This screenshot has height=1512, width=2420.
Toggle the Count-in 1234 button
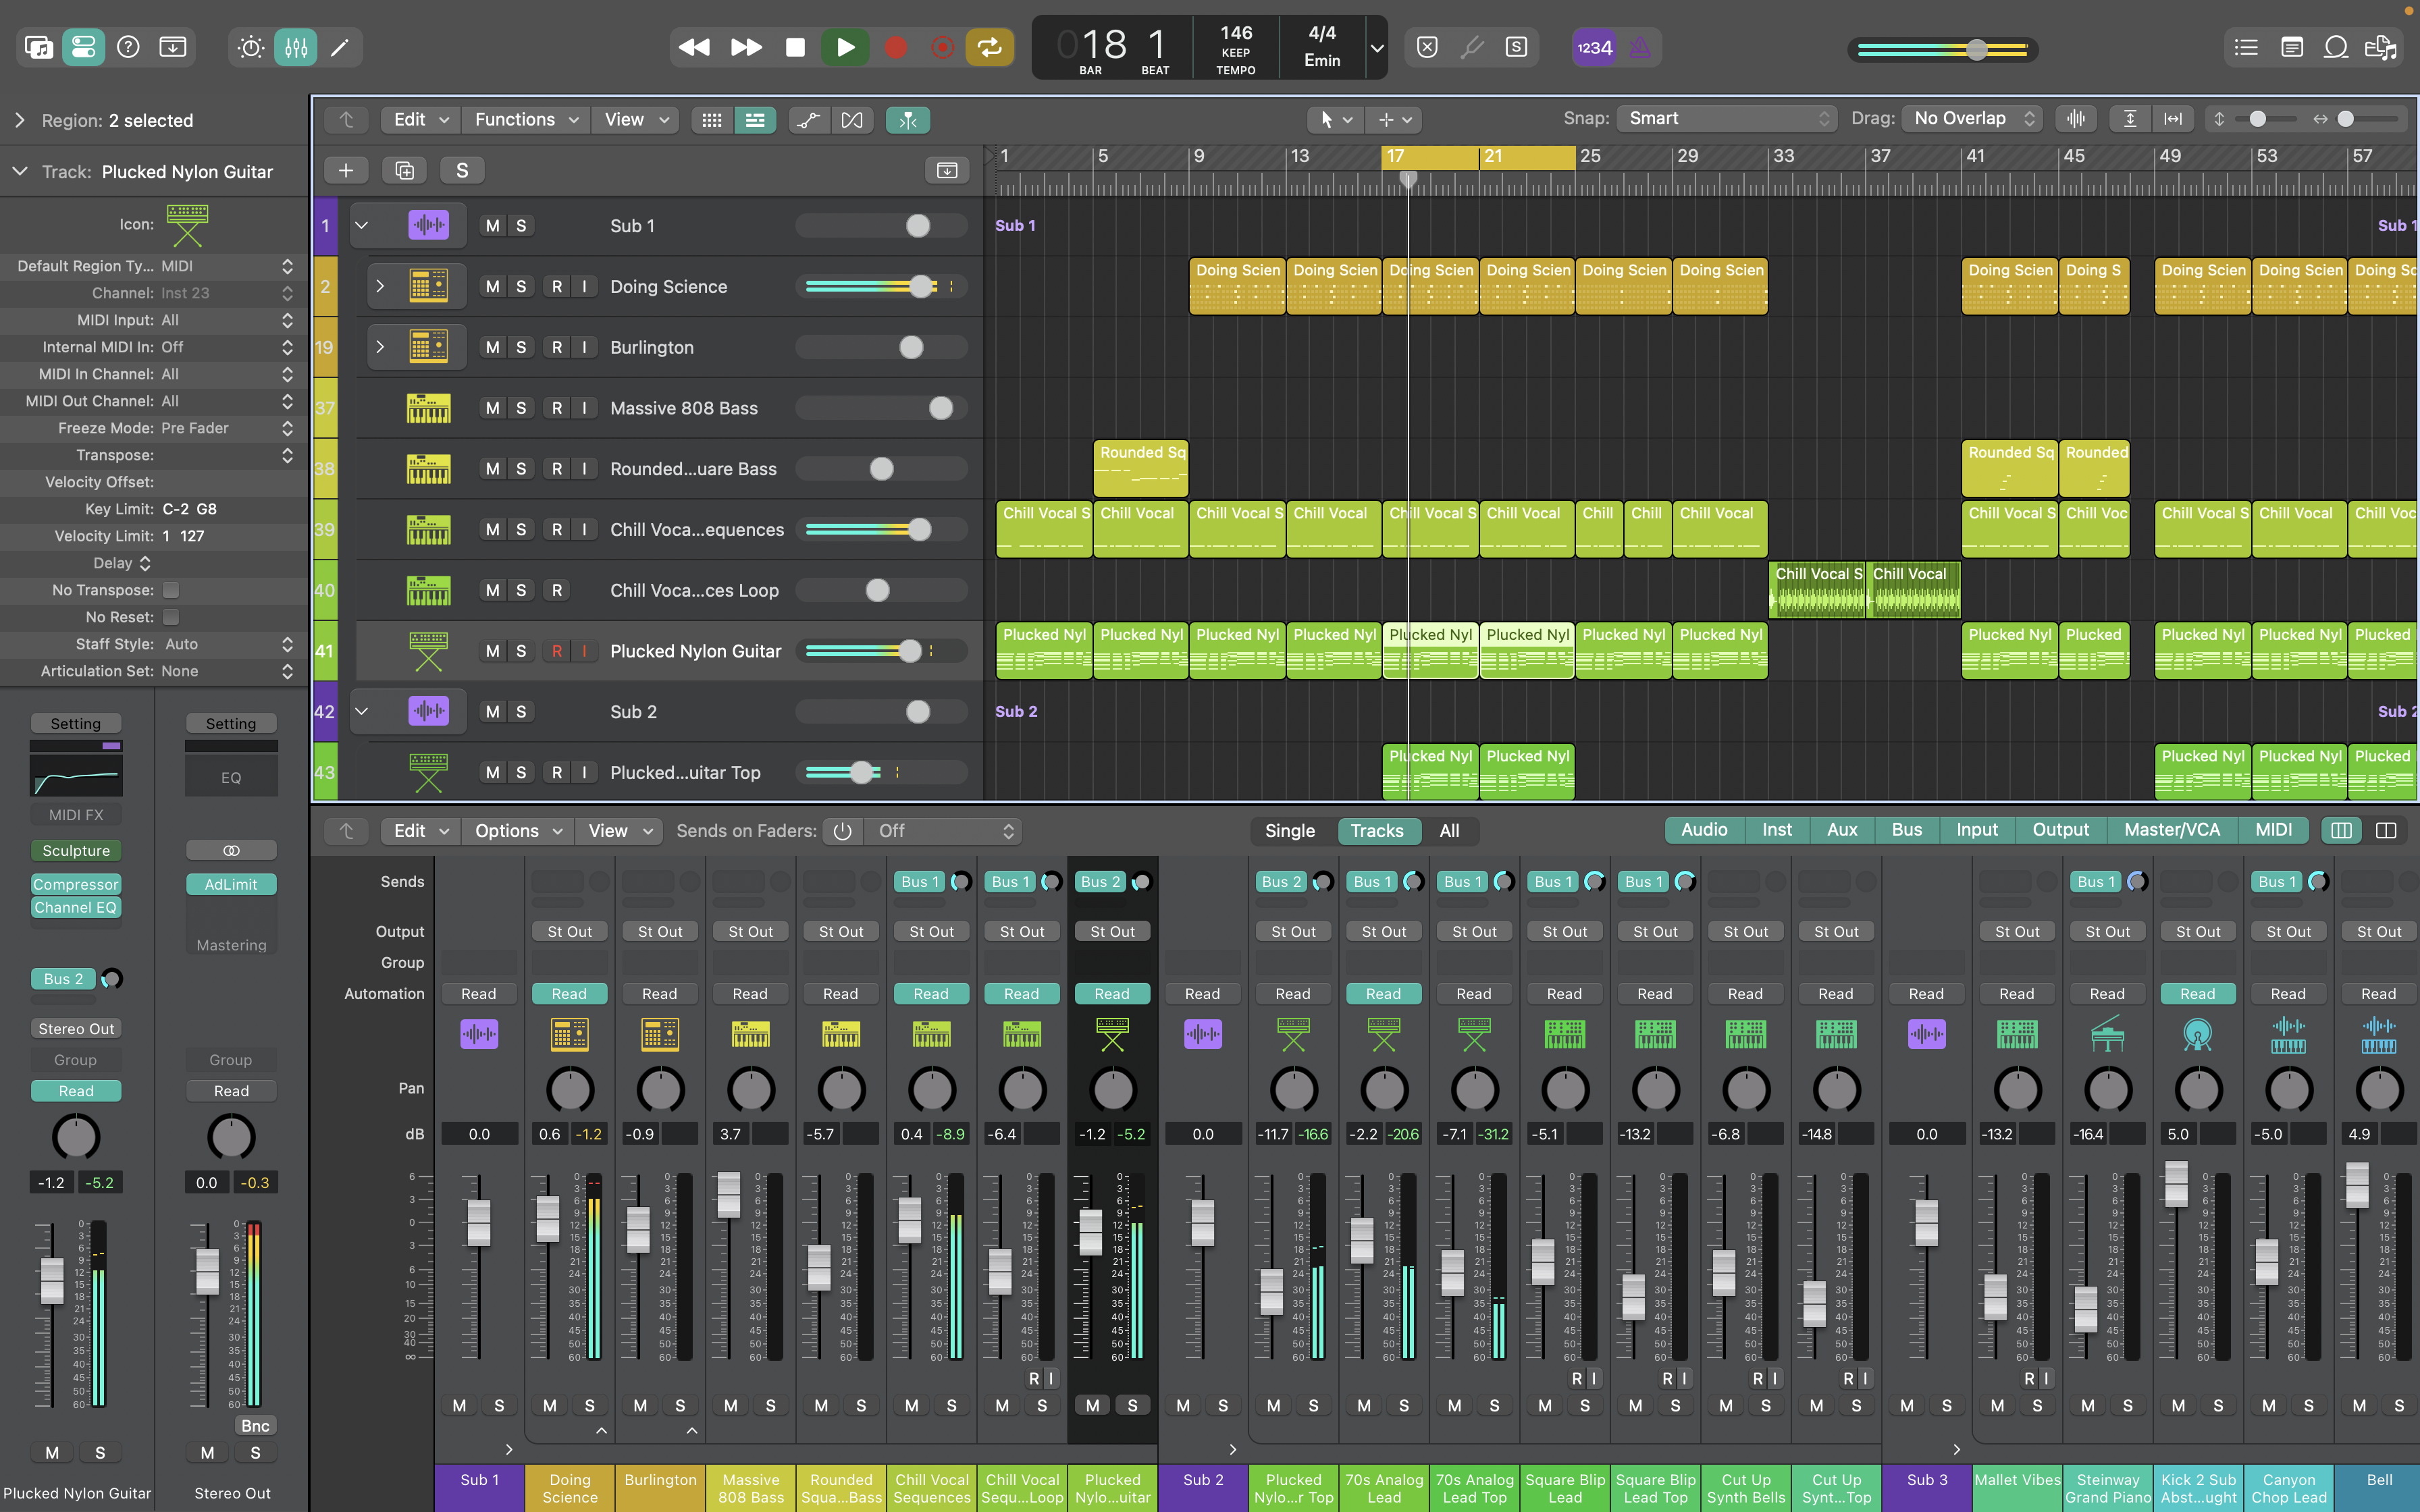[x=1594, y=47]
